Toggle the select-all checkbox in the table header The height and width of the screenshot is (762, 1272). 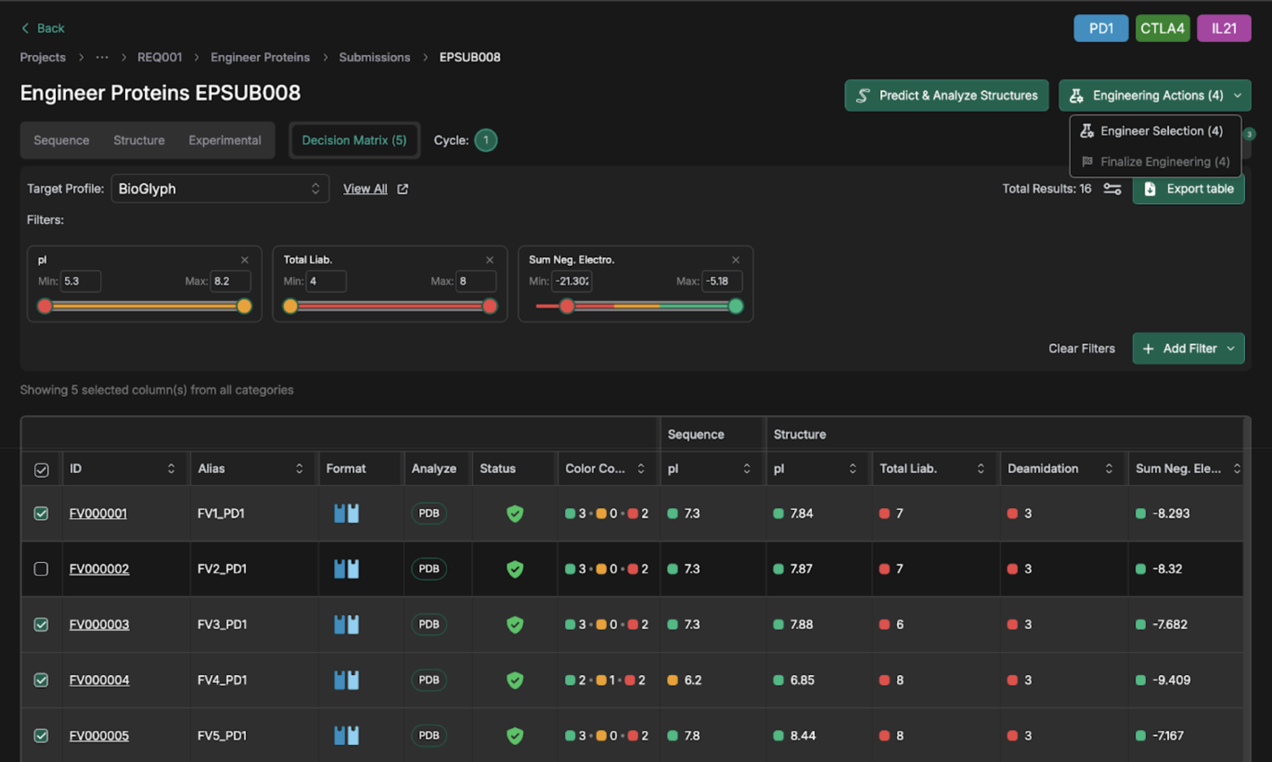(41, 469)
